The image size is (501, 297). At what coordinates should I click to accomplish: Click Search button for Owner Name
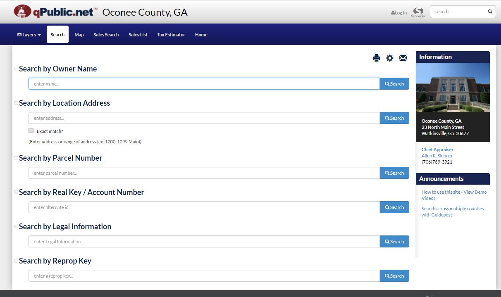(x=394, y=84)
